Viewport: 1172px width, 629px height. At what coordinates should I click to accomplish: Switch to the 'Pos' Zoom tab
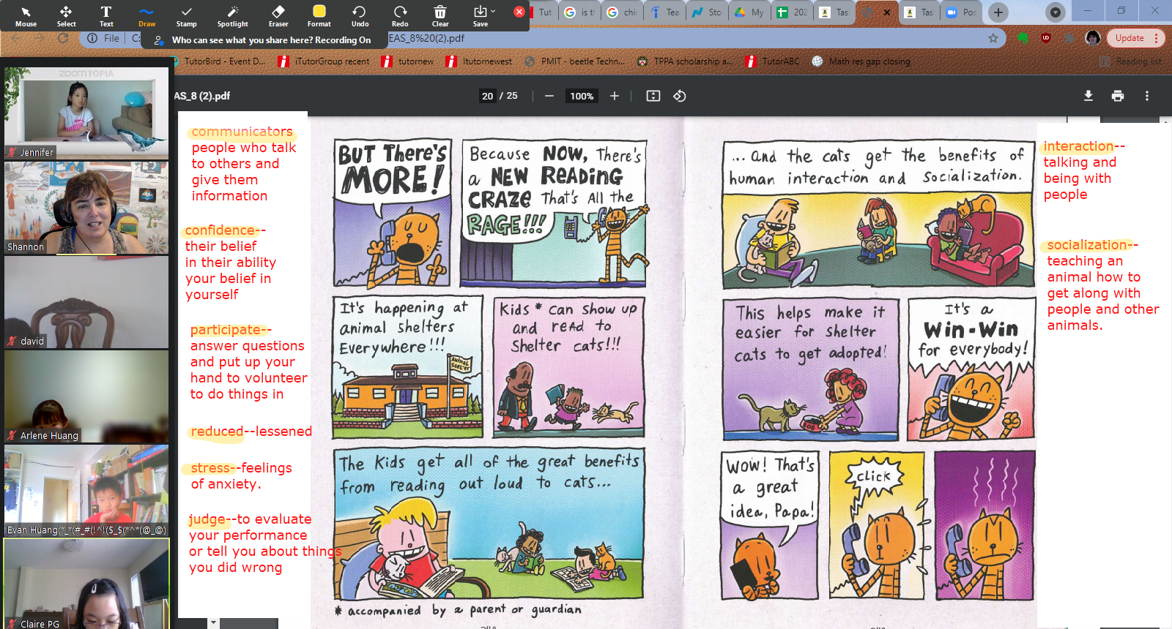coord(961,12)
